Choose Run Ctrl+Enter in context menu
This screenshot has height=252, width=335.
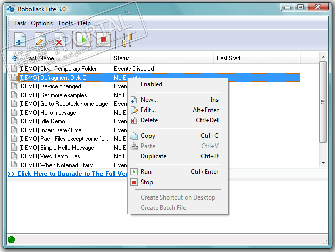[x=178, y=172]
